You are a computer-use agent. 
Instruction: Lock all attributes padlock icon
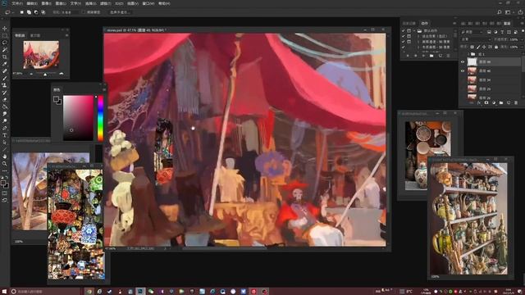(x=496, y=48)
